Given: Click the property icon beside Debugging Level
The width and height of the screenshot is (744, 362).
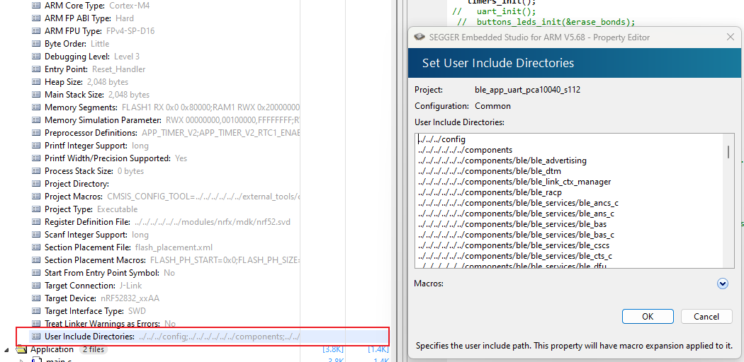Looking at the screenshot, I should click(x=35, y=57).
